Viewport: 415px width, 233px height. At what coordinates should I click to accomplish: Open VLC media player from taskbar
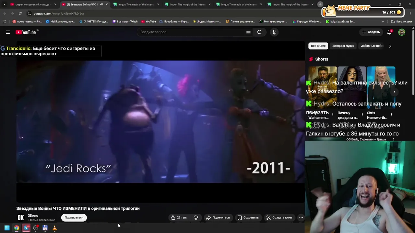(x=54, y=228)
